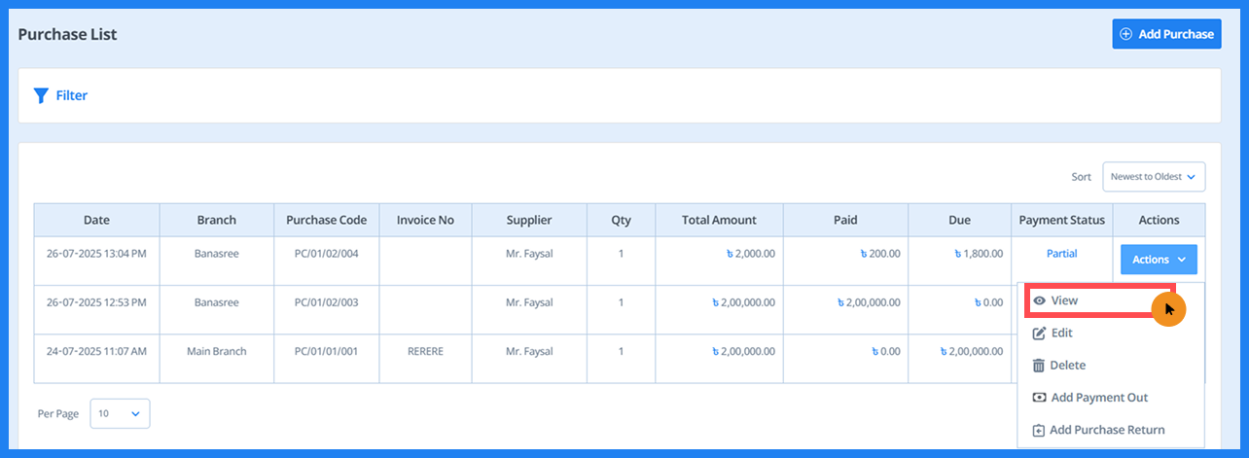
Task: Click the trash Delete icon
Action: [1039, 366]
